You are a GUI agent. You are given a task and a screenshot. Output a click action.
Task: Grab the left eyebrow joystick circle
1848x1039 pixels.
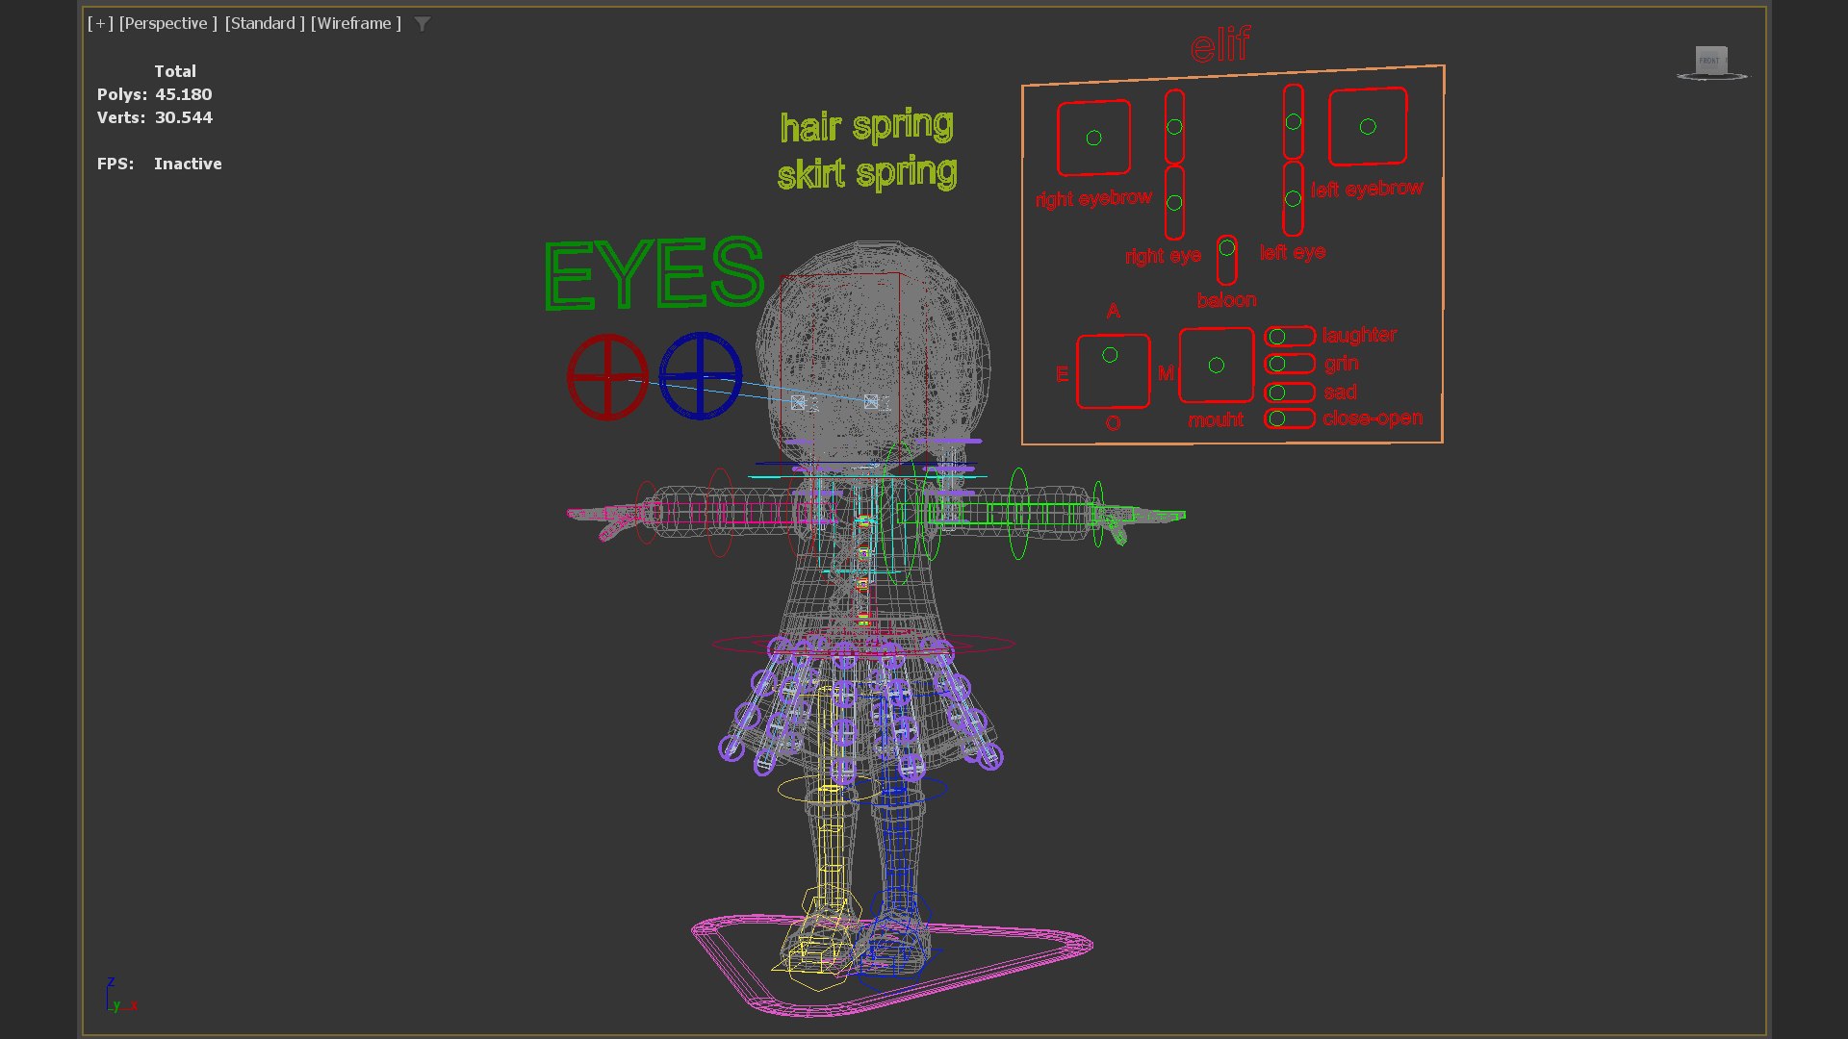[x=1368, y=126]
